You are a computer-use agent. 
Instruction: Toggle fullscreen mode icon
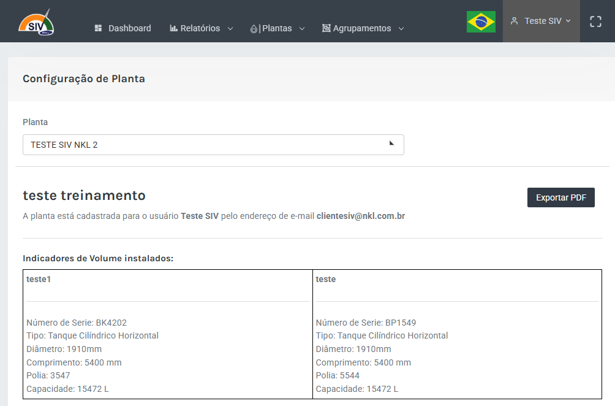595,21
